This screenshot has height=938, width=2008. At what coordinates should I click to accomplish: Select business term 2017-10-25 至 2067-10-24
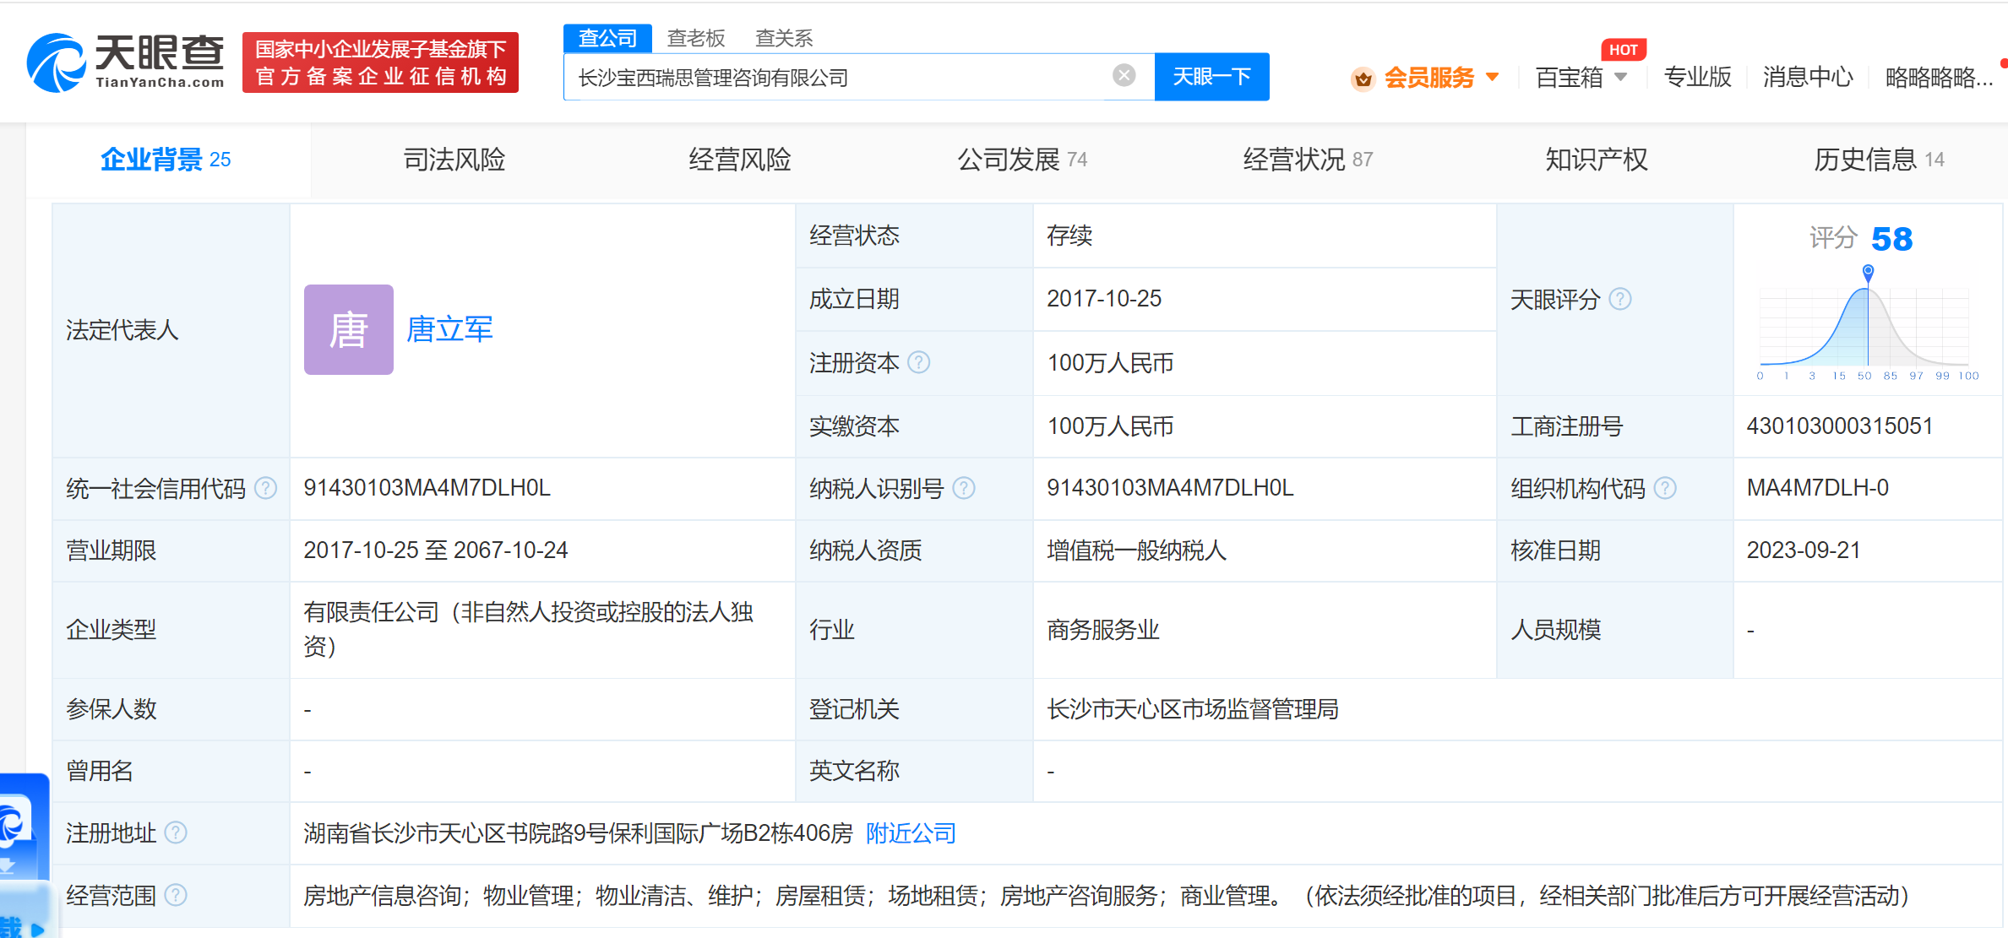(x=435, y=550)
